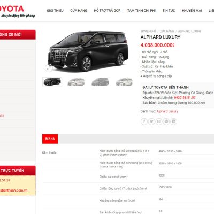Screen dimensions: 214x214
Task: Share product via email icon
Action: 159,121
